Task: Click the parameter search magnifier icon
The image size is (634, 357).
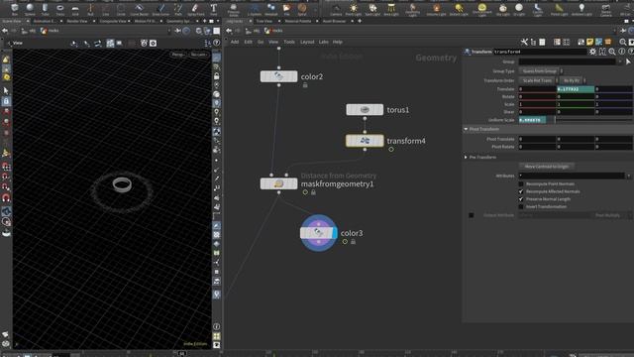Action: 612,52
